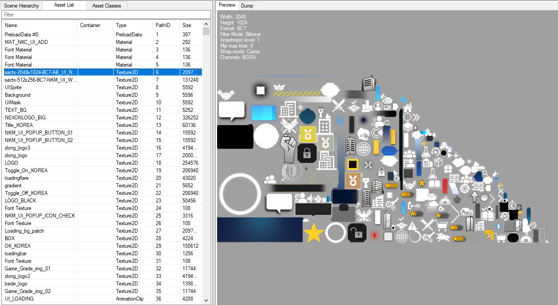Click the white speech bubble beside blue rectangle
558x305 pixels.
(x=232, y=111)
